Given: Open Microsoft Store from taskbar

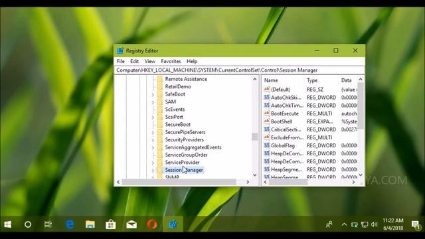Looking at the screenshot, I should 111,224.
